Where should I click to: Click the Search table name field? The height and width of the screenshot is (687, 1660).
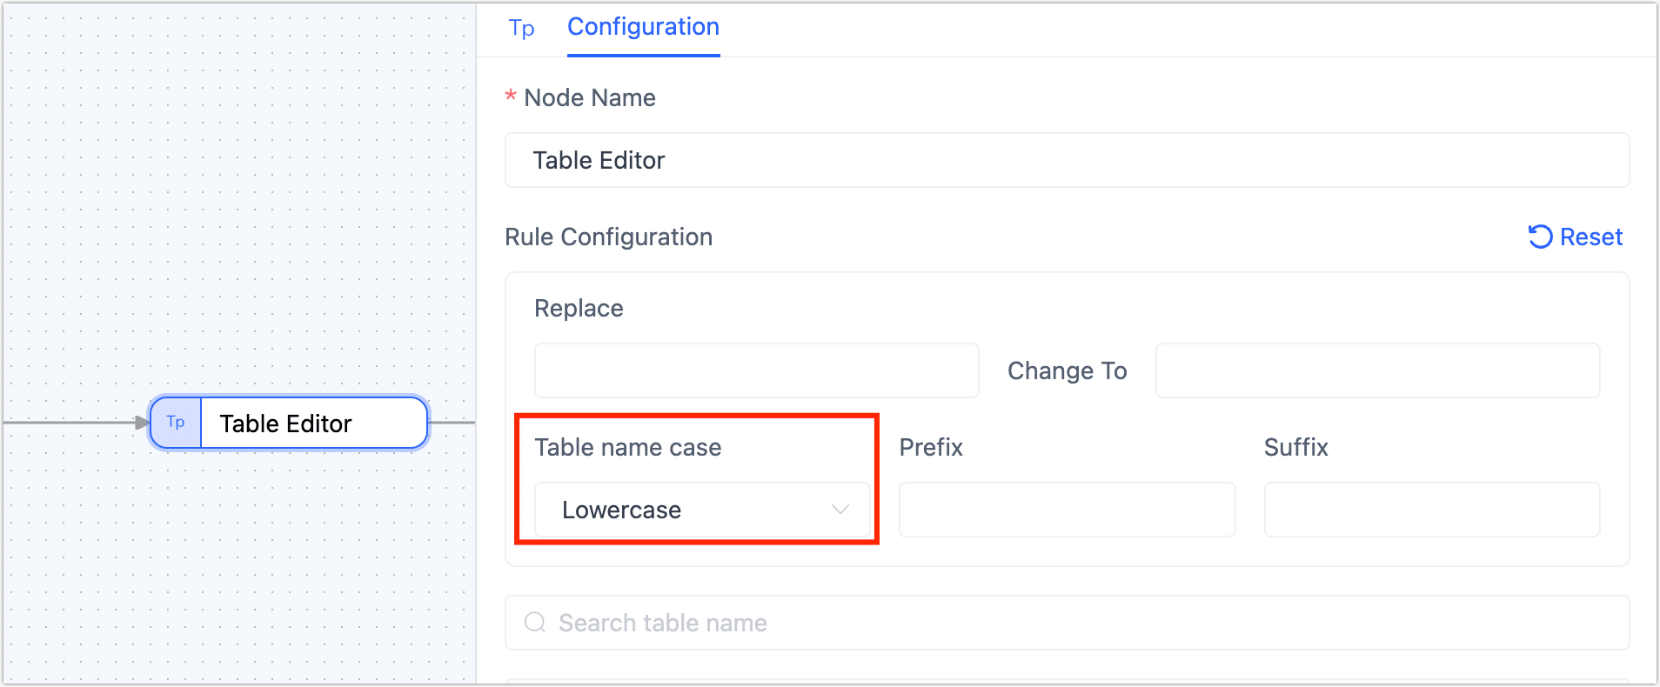(1079, 623)
